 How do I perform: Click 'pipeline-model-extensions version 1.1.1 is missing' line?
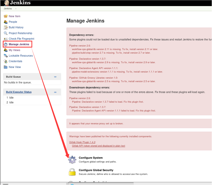pos(117,72)
